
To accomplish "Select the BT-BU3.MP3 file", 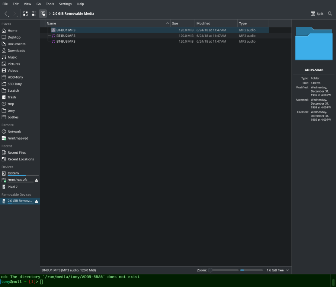I will click(65, 42).
